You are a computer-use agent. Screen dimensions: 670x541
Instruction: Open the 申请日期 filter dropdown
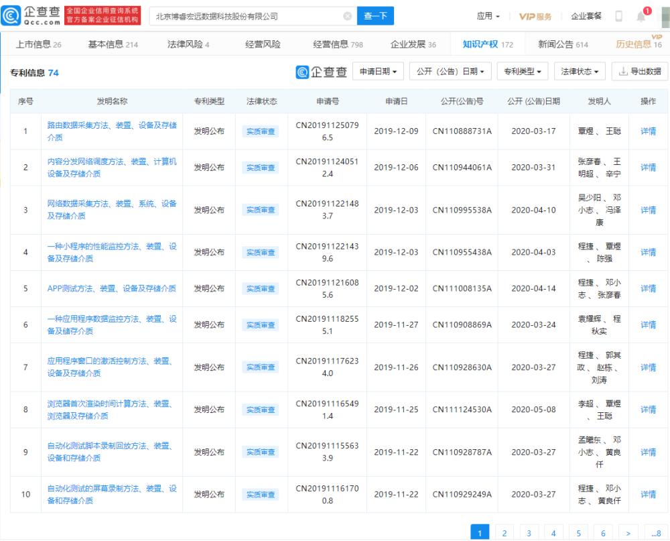coord(378,72)
